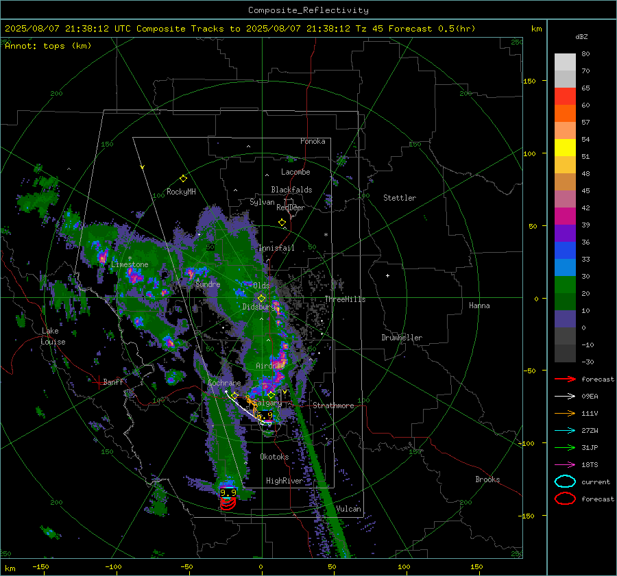Click the Brooks city label
The image size is (617, 576).
point(487,479)
